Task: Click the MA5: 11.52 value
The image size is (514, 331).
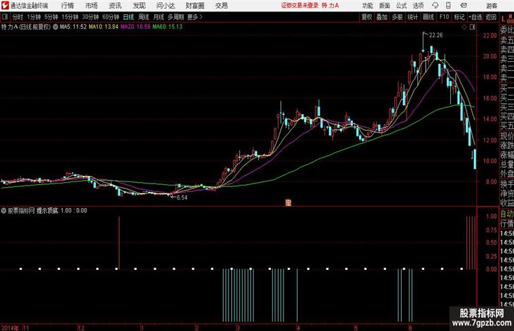Action: [73, 27]
